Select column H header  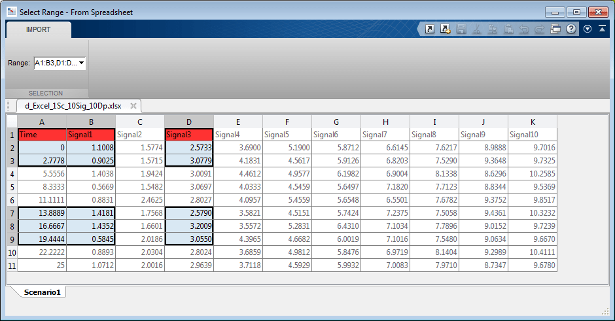click(385, 122)
